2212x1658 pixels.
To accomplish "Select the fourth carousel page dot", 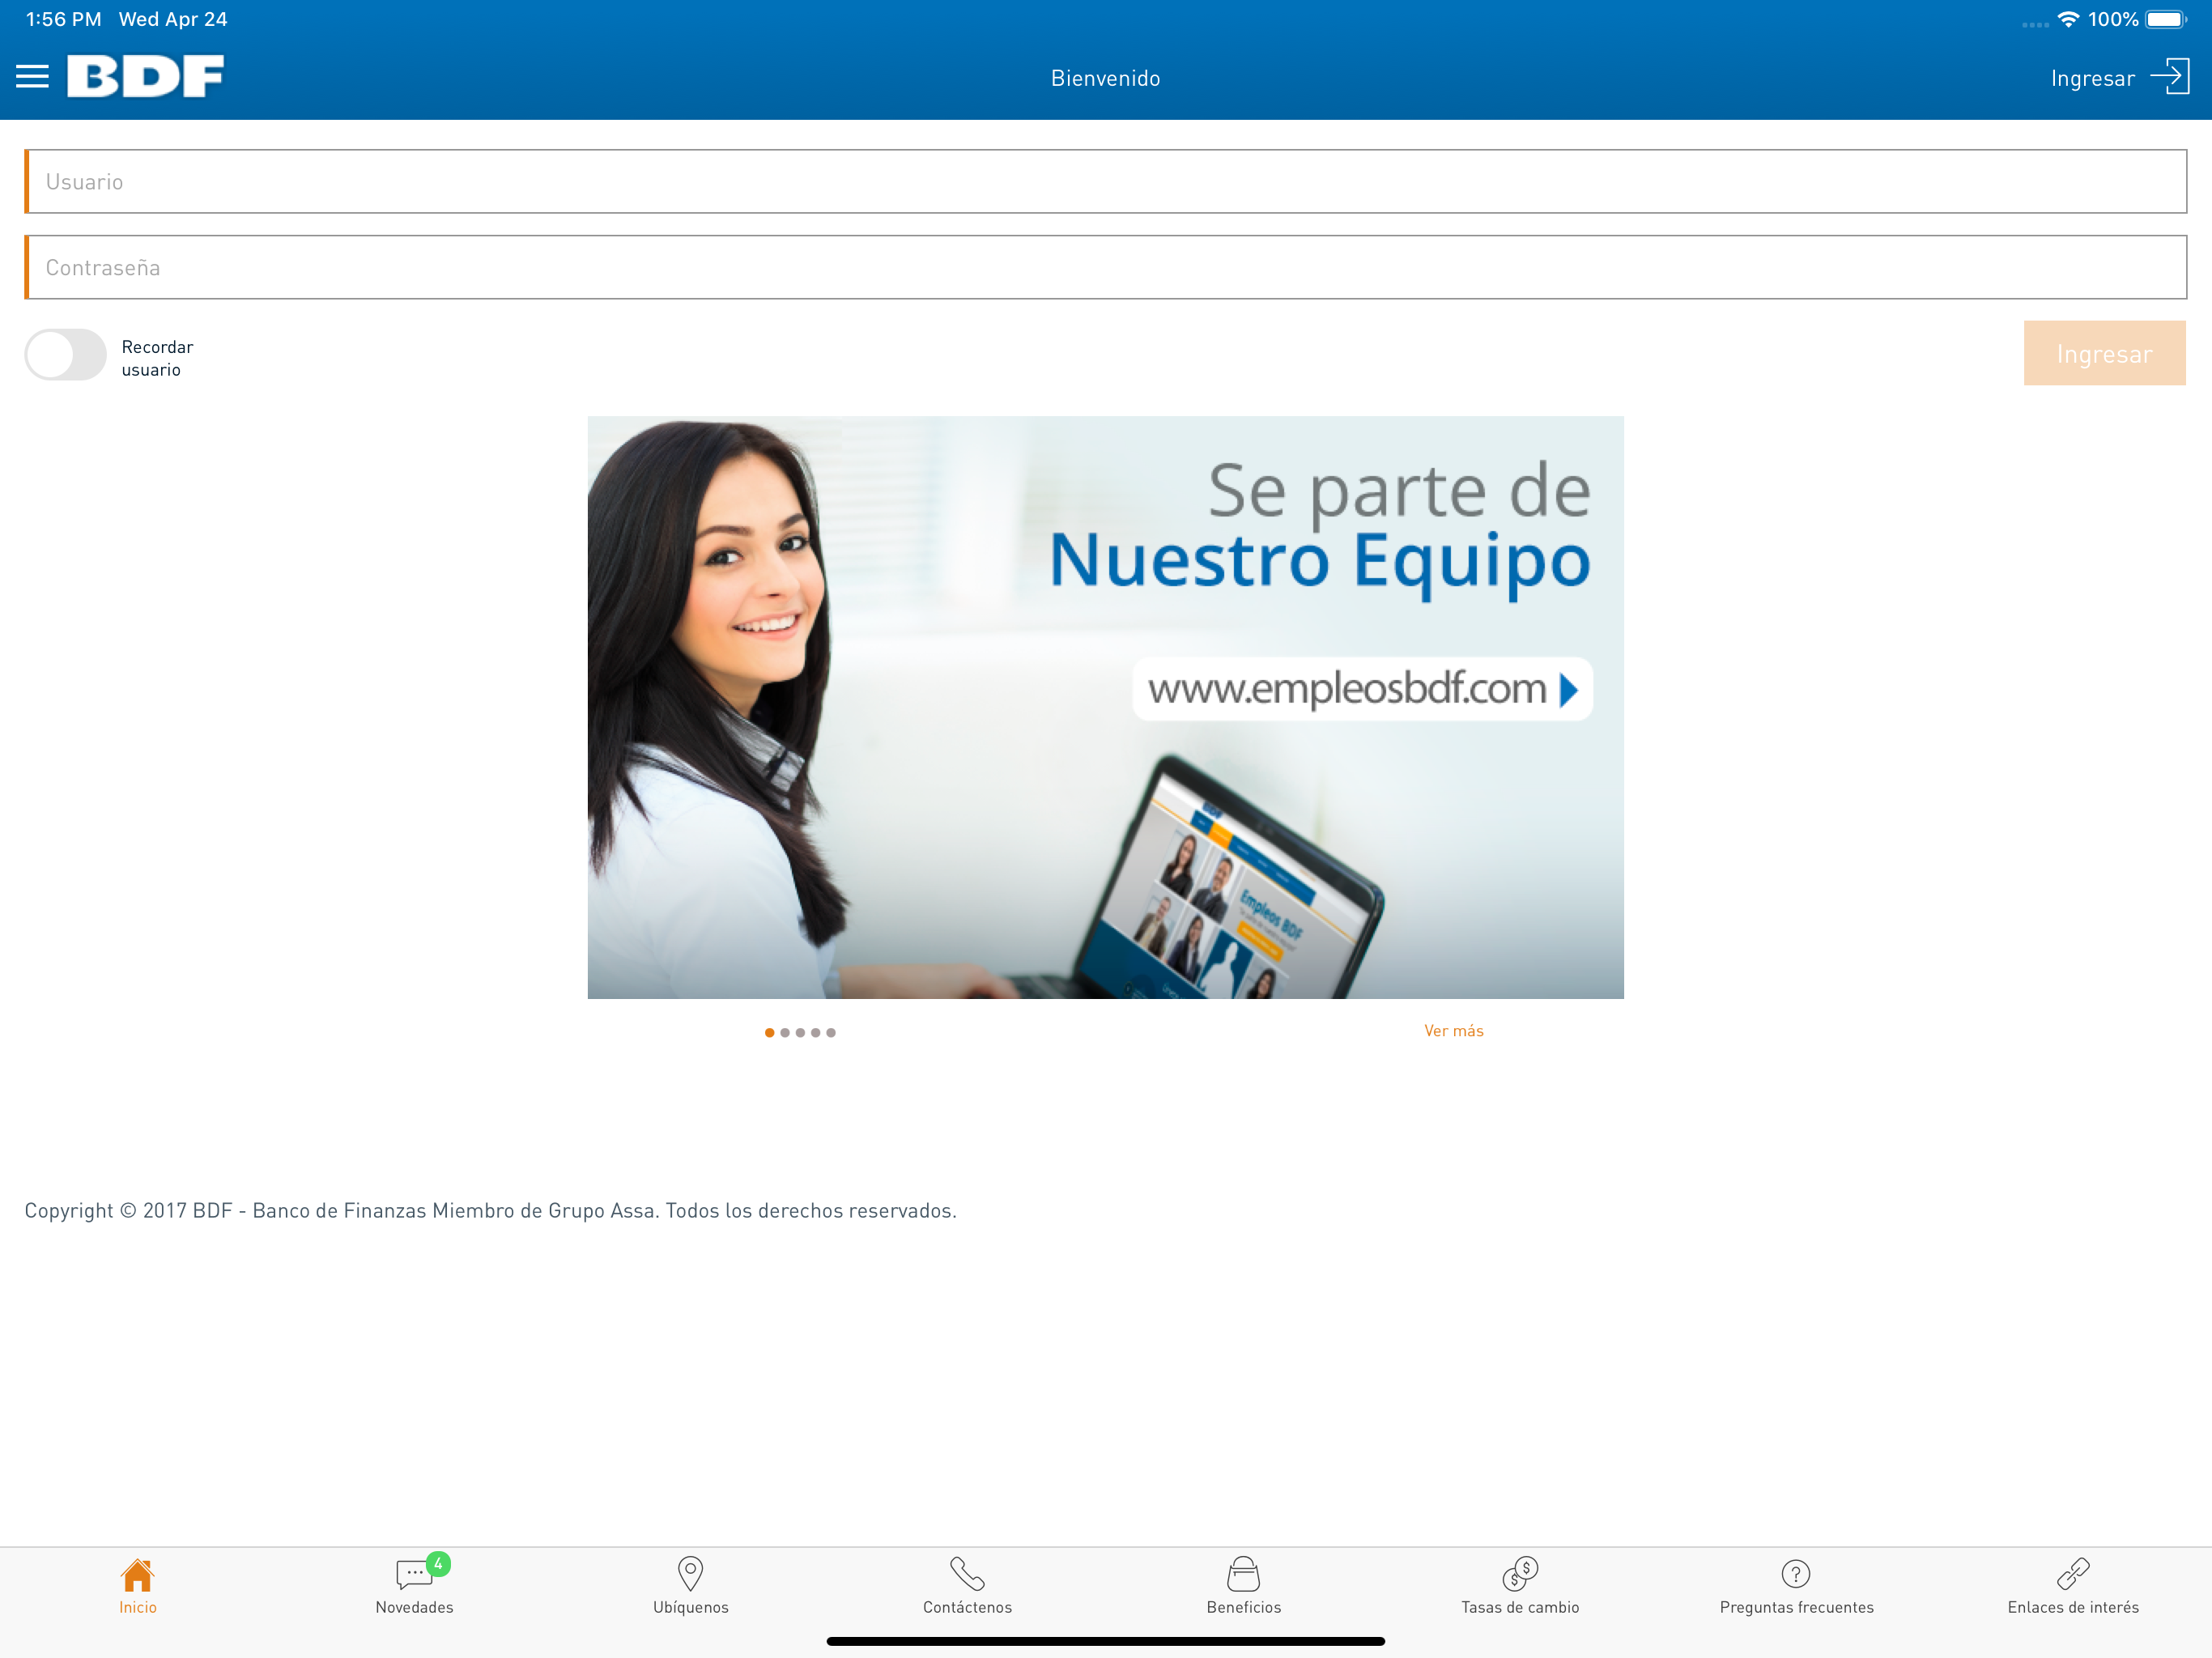I will [x=815, y=1032].
